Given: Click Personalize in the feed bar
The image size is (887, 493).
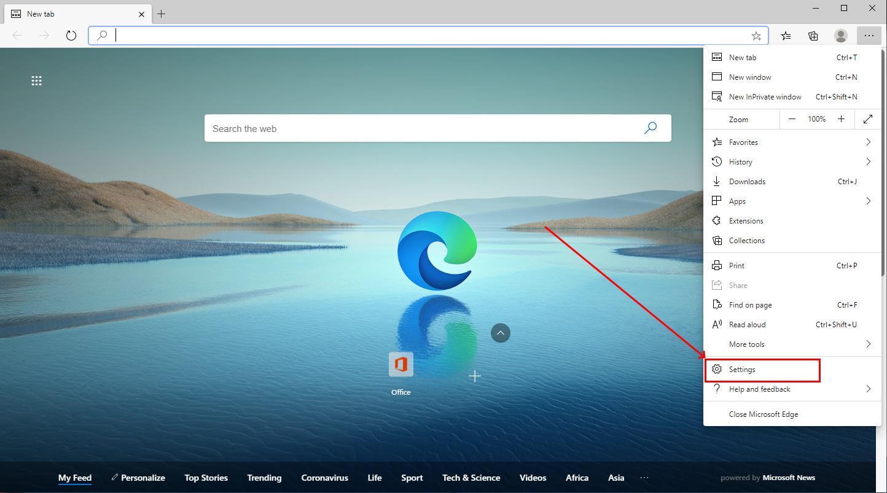Looking at the screenshot, I should [138, 478].
